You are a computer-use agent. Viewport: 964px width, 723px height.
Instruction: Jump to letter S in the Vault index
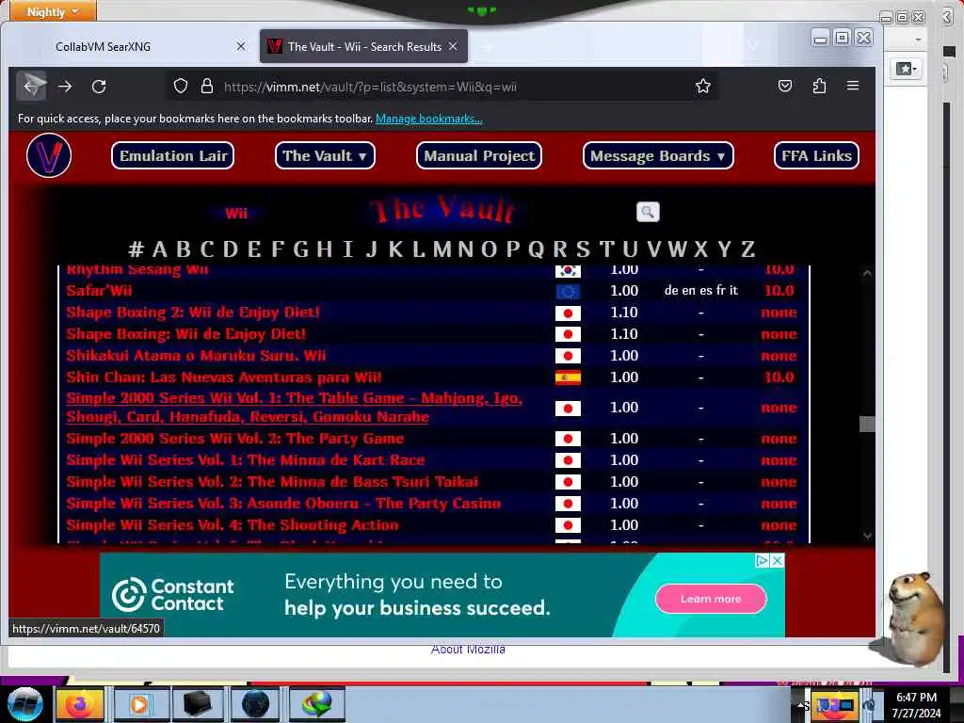click(x=583, y=249)
